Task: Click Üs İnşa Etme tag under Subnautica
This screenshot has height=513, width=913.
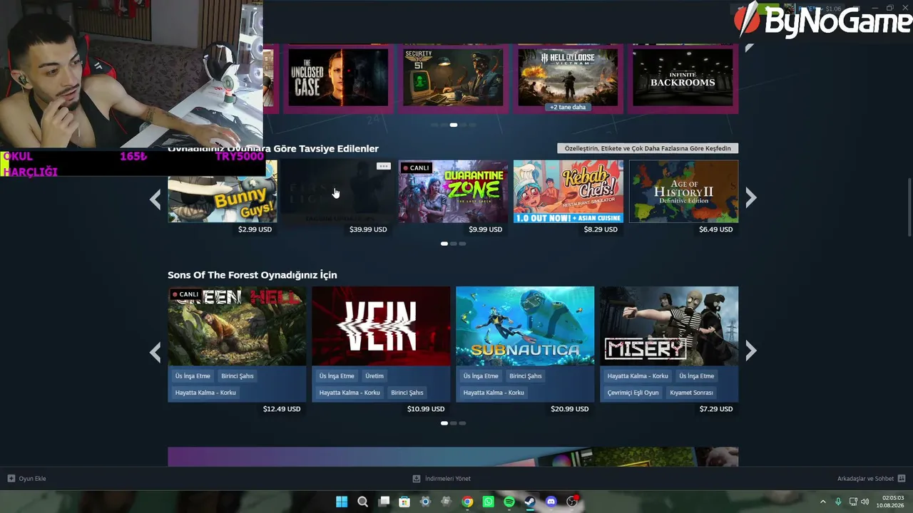Action: [x=481, y=376]
